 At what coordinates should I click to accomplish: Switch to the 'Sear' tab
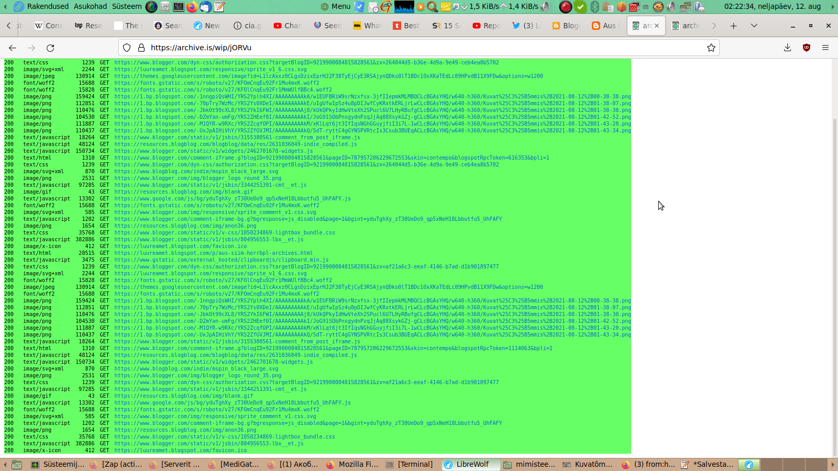pos(168,26)
